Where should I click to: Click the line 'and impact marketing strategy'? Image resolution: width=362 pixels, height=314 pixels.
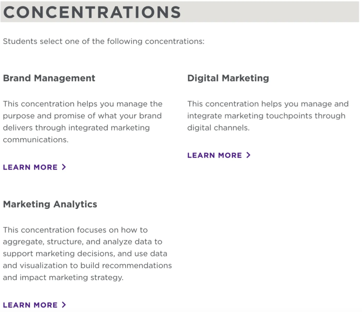pyautogui.click(x=63, y=277)
